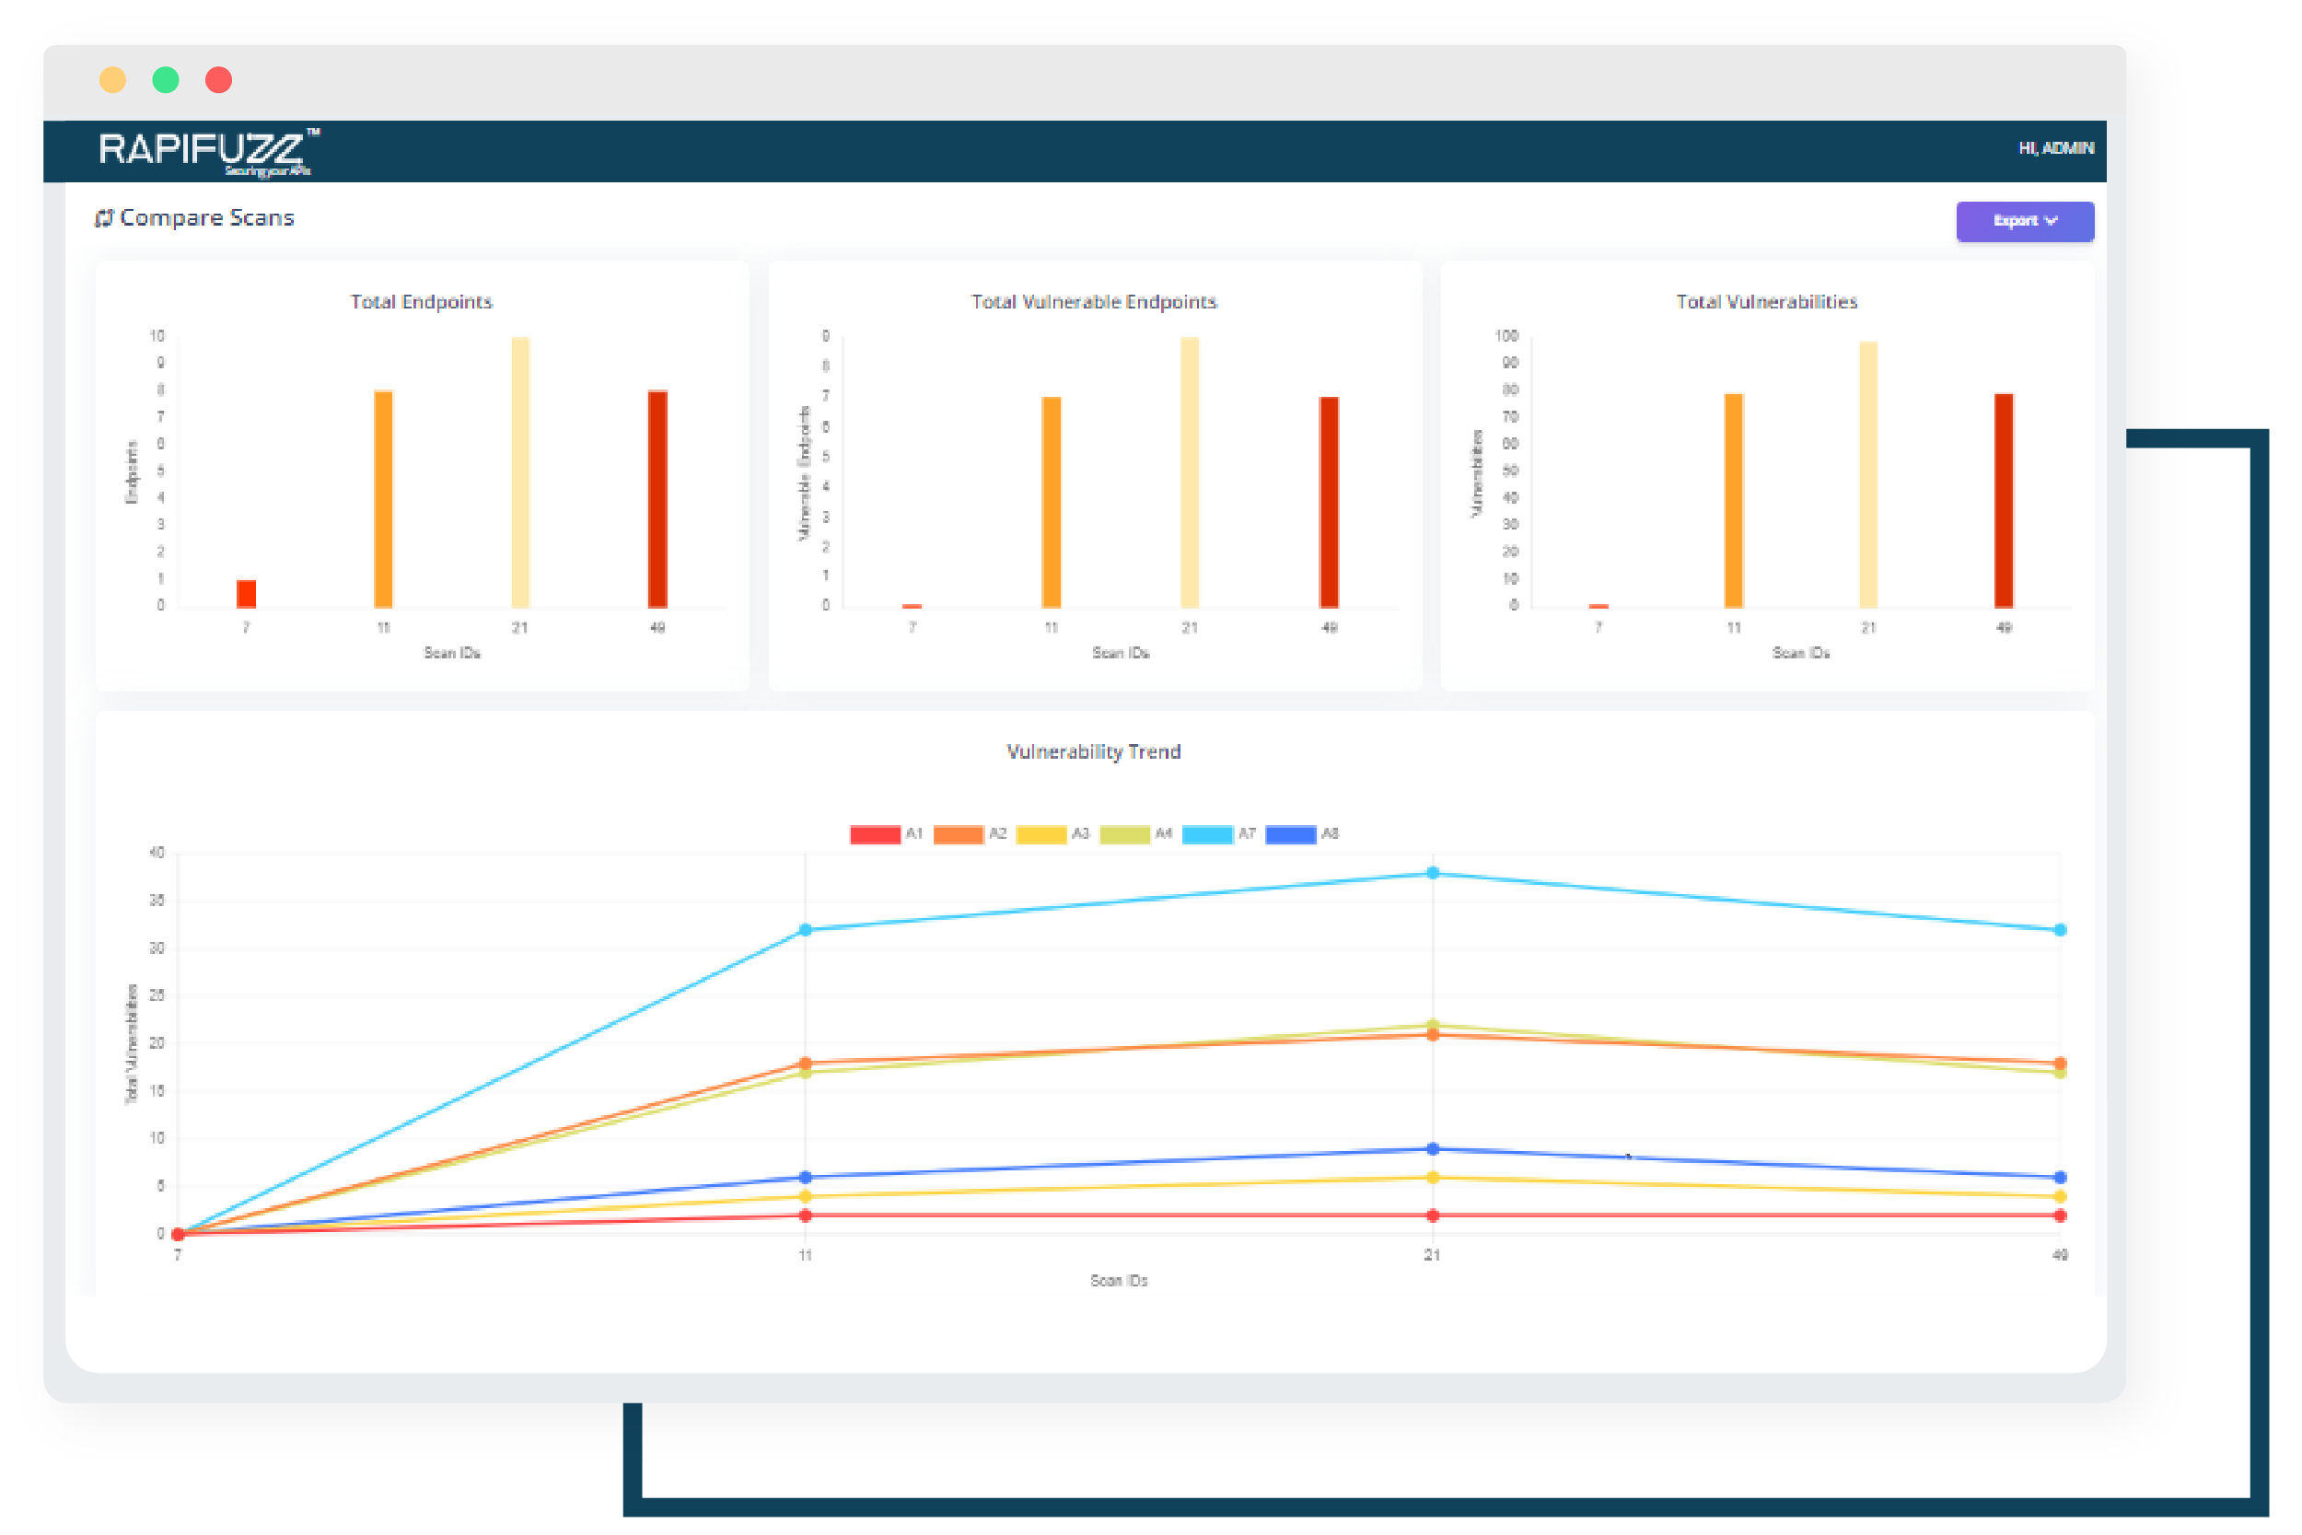This screenshot has width=2302, height=1535.
Task: Click the Total Vulnerable Endpoints chart title
Action: pos(1094,301)
